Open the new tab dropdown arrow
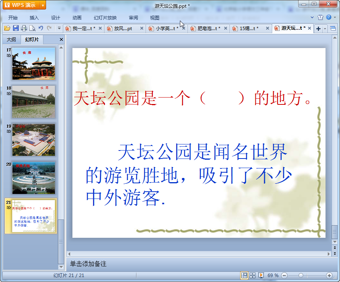Viewport: 340px width, 282px height. pos(325,29)
